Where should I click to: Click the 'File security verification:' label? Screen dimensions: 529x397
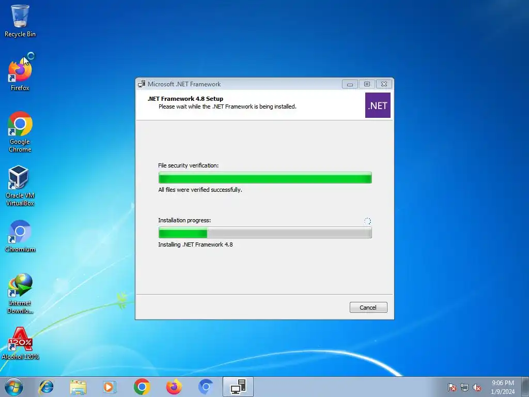tap(188, 165)
